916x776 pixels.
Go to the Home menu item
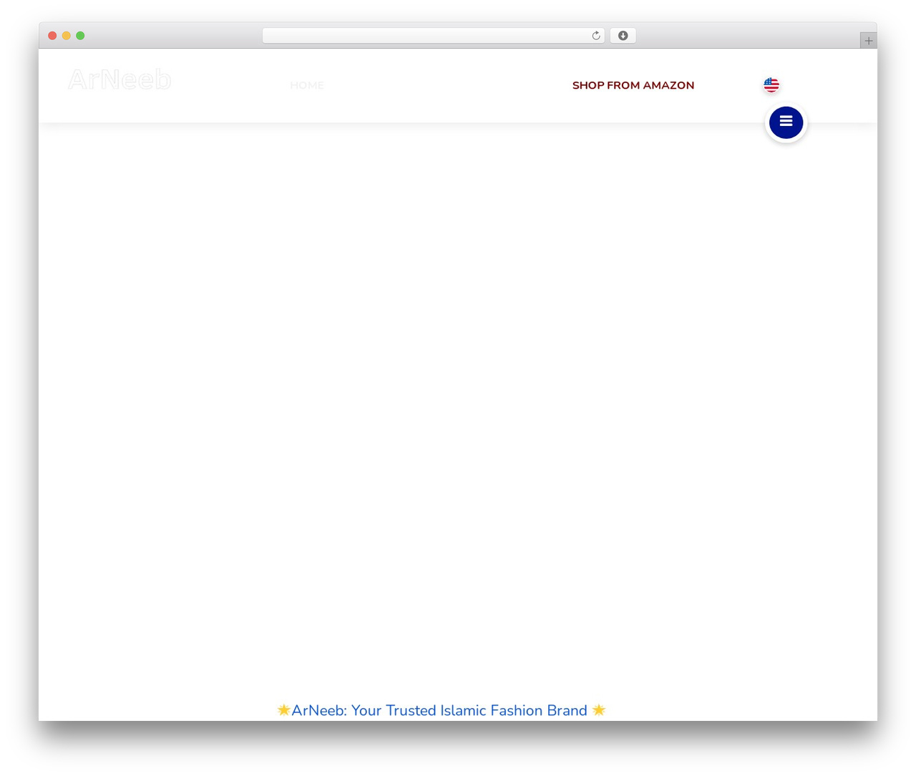pos(307,85)
